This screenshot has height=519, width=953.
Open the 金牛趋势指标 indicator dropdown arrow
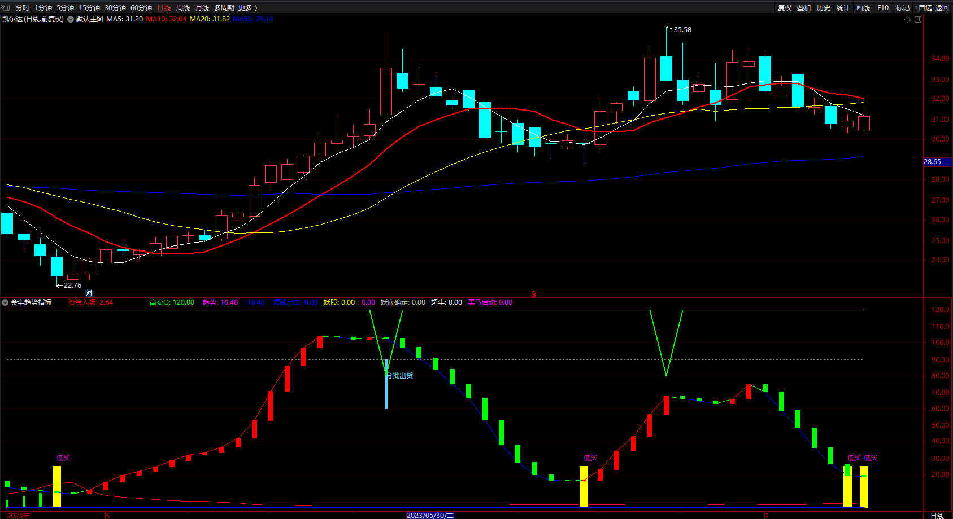tap(5, 302)
